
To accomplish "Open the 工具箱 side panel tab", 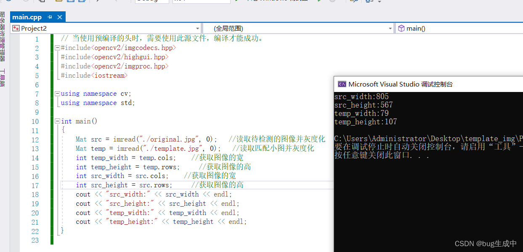I will click(3, 78).
